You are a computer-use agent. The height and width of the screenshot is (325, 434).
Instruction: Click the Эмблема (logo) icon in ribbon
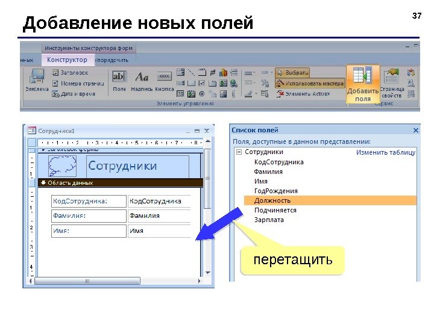point(37,79)
